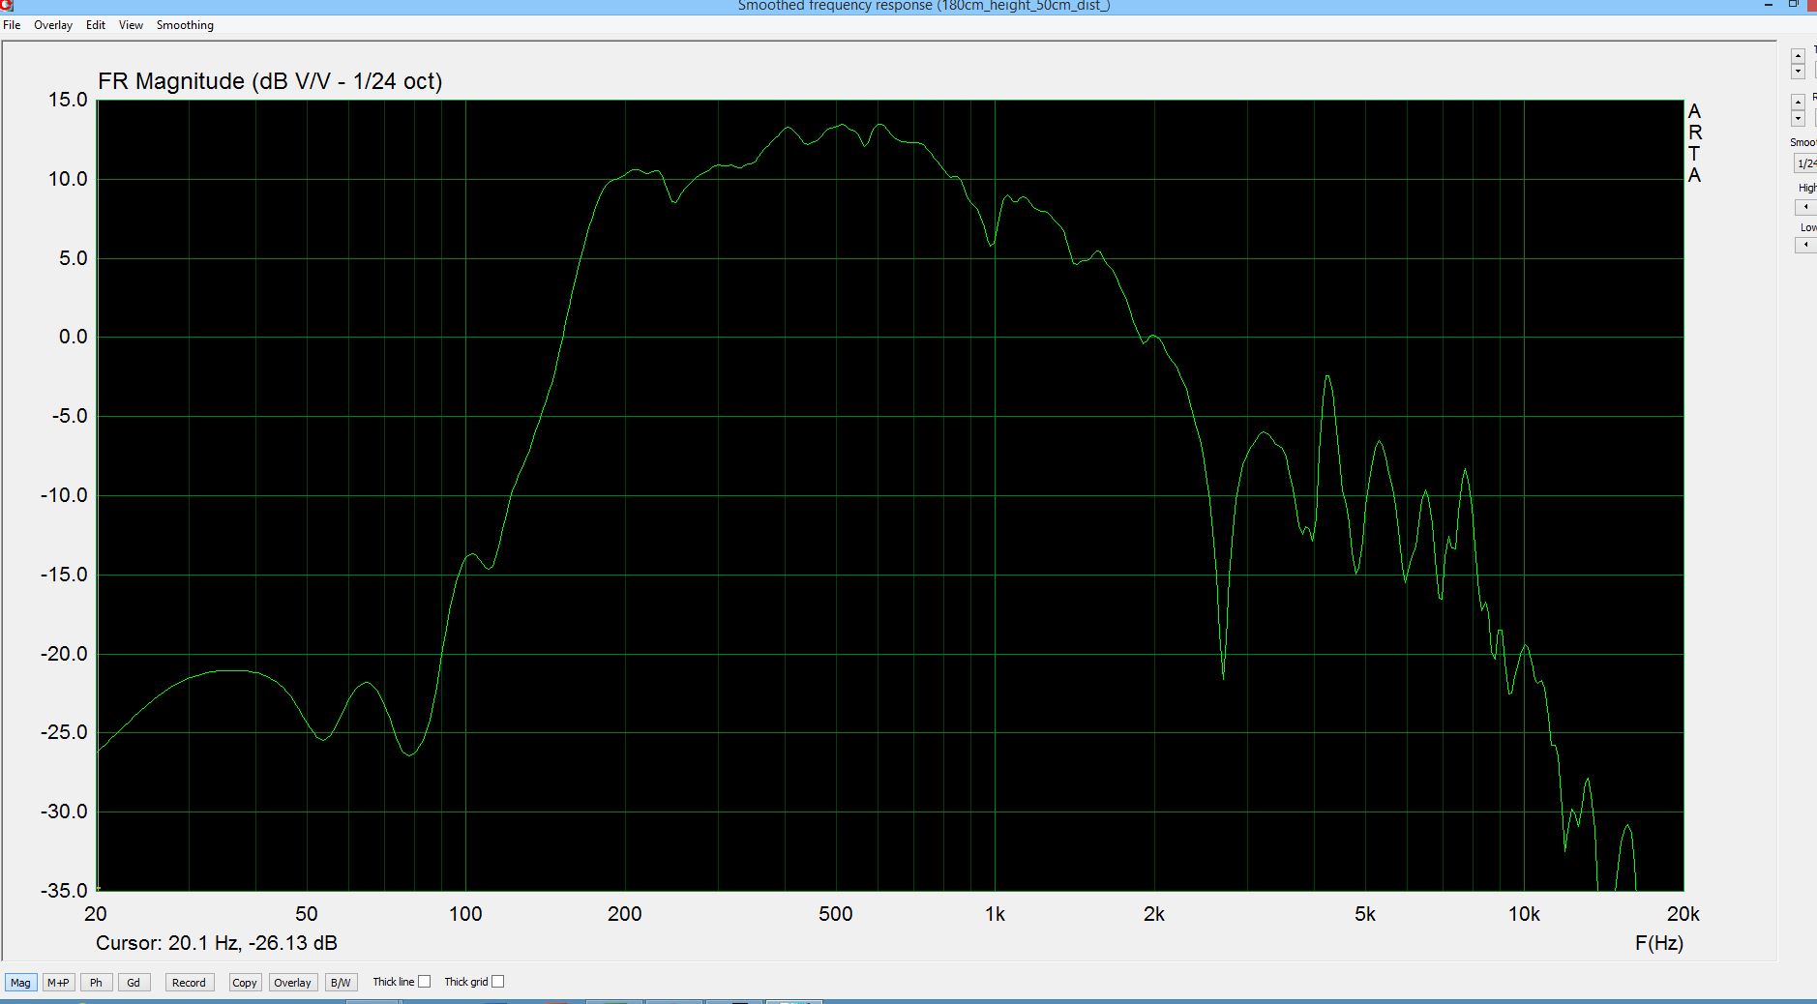Click the 0.0 dB axis label

(x=73, y=337)
